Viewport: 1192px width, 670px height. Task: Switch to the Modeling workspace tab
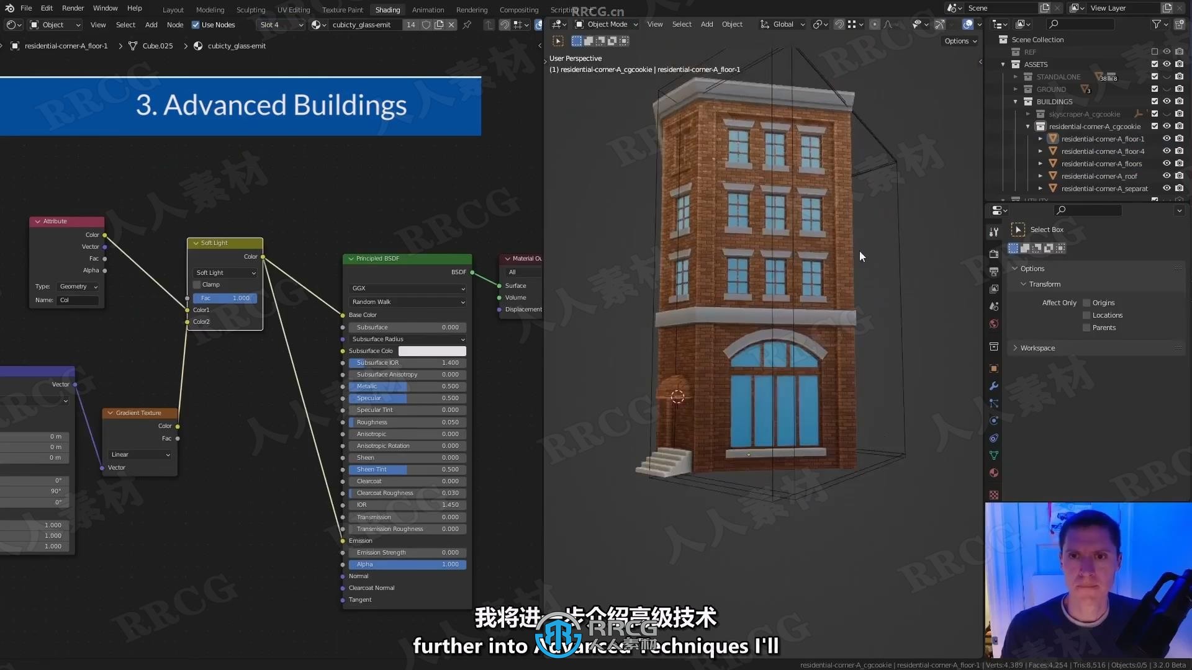pos(210,10)
